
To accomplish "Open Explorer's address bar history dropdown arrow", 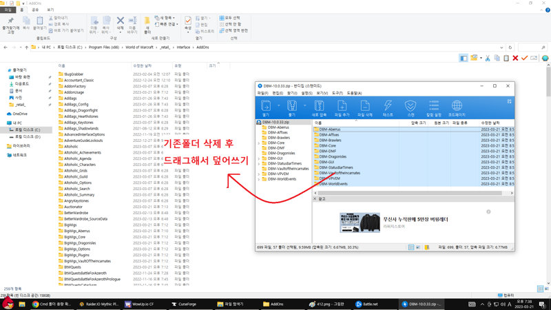I will pyautogui.click(x=501, y=47).
